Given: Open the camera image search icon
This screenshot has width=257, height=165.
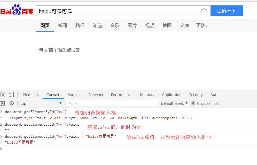Looking at the screenshot, I should pos(204,11).
